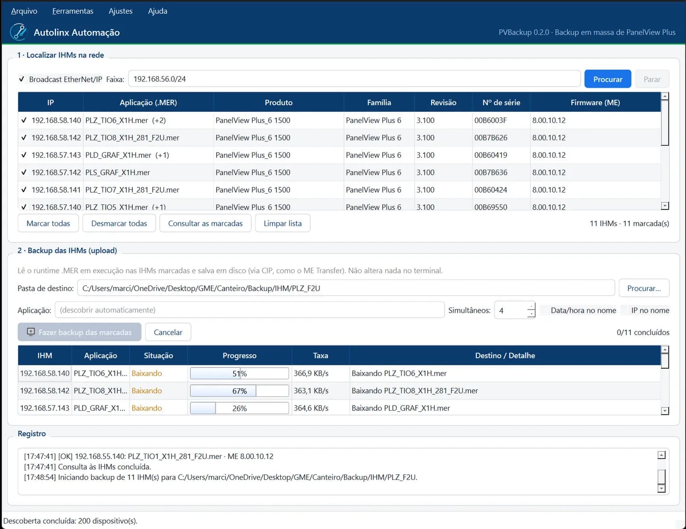Open the Arquivo menu

coord(24,11)
